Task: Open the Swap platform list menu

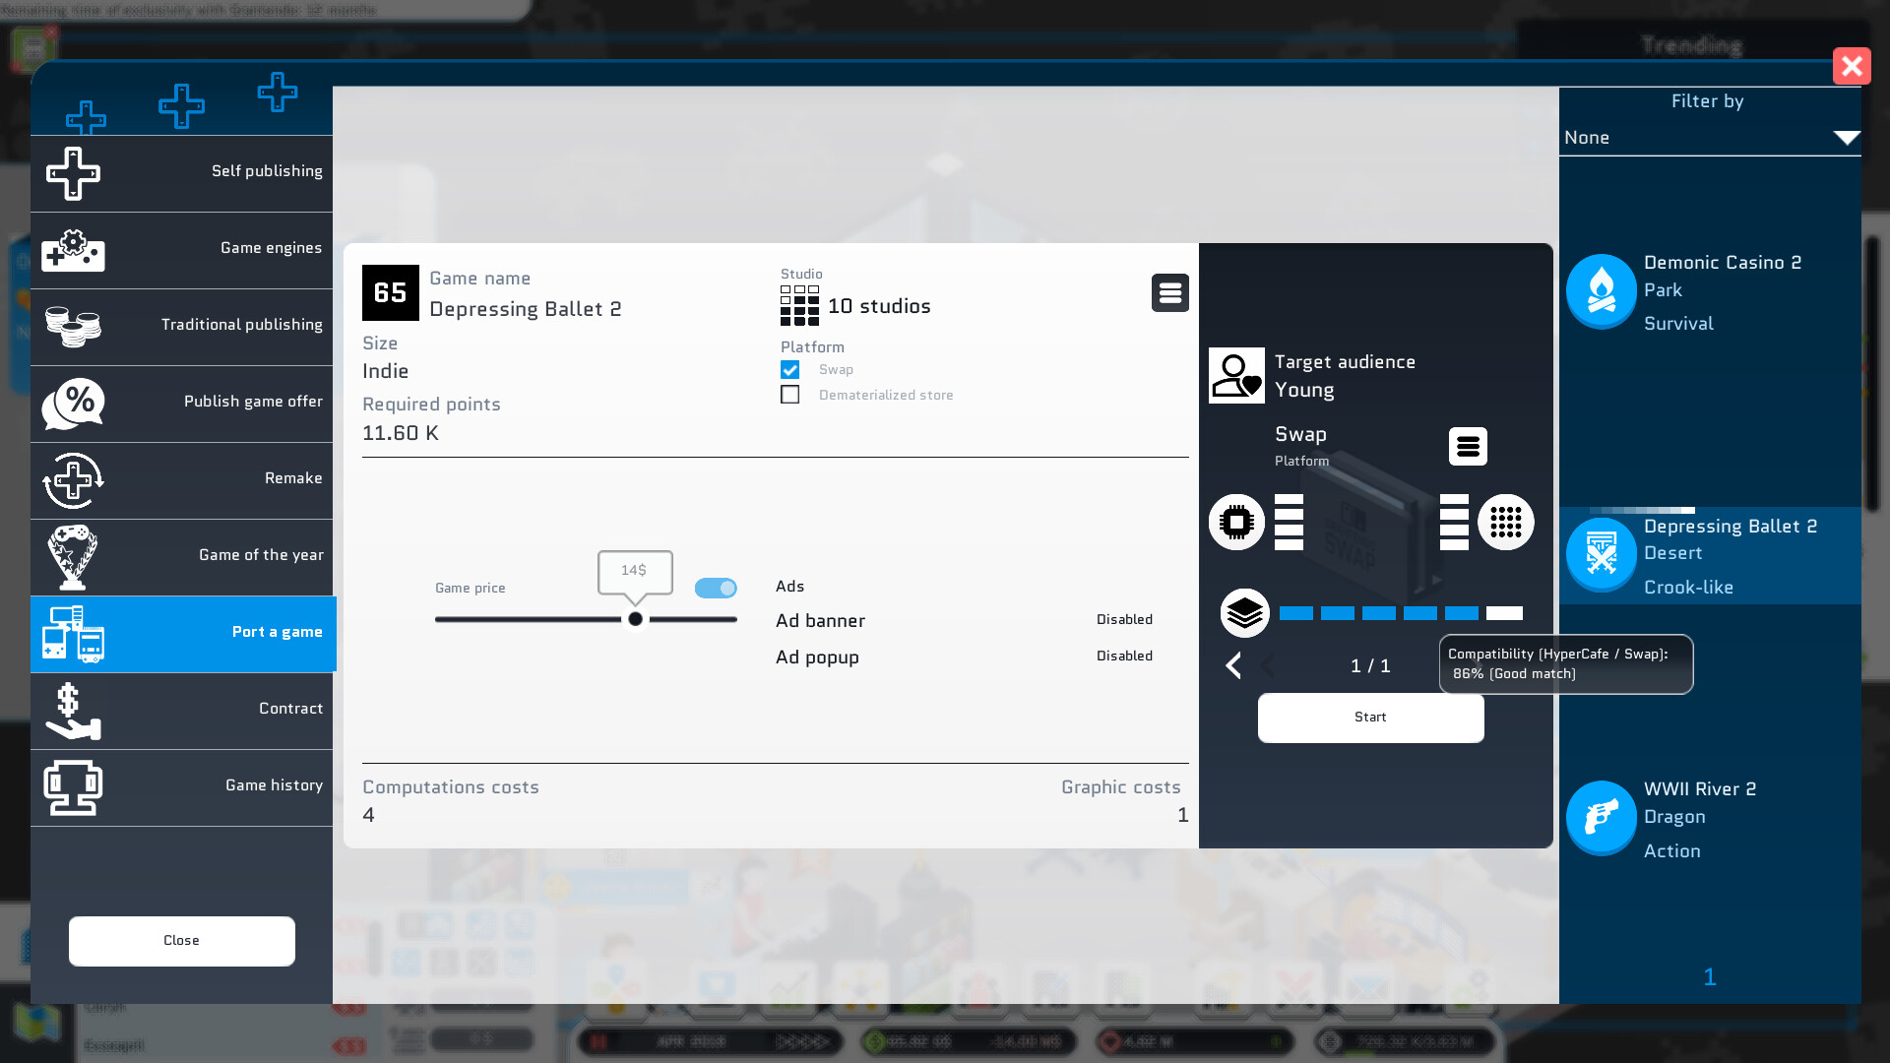Action: tap(1467, 447)
